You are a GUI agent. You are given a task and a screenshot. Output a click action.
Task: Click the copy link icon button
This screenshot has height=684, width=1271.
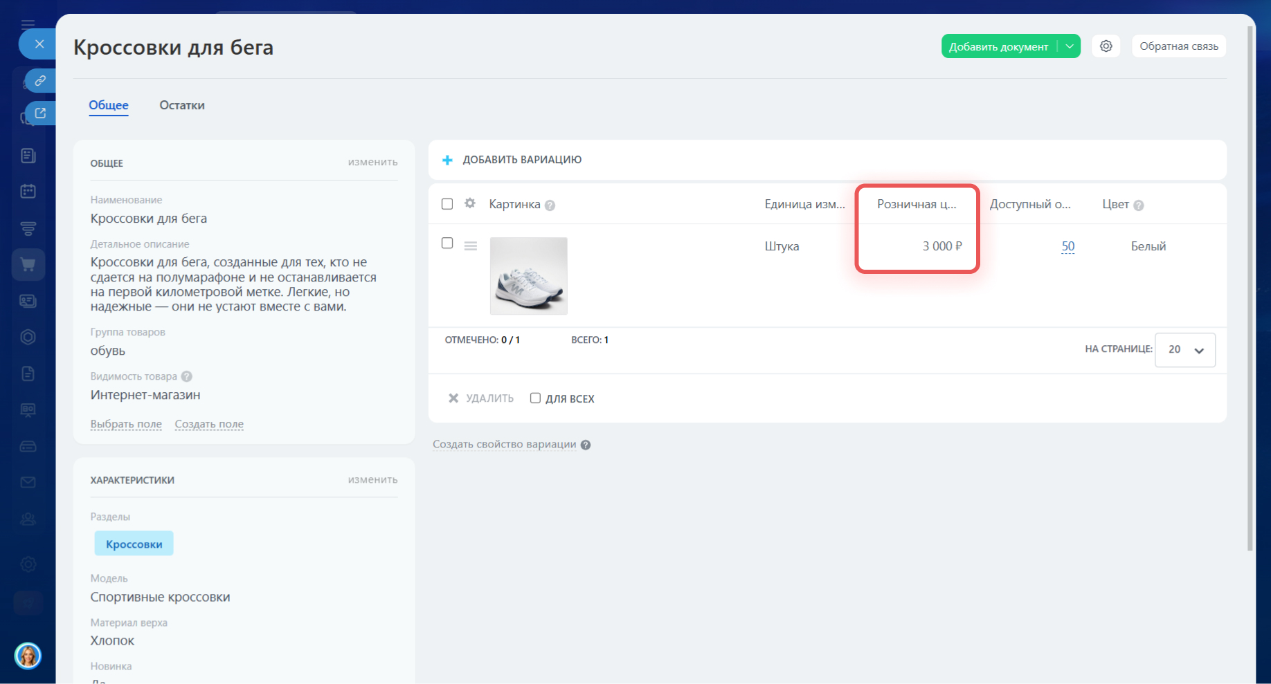[x=40, y=81]
